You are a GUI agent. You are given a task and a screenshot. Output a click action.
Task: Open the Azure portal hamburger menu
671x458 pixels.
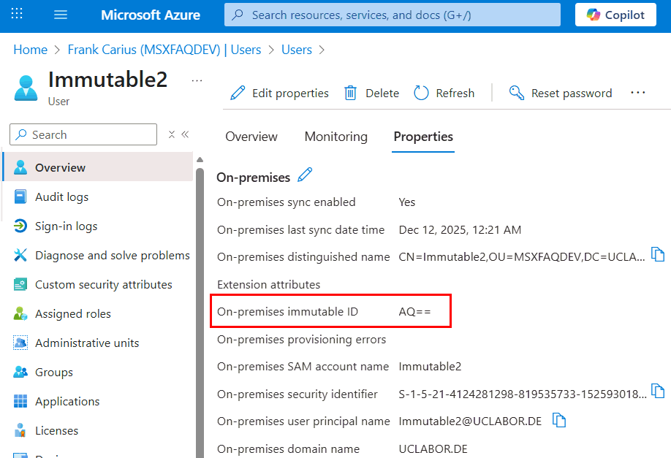tap(61, 15)
